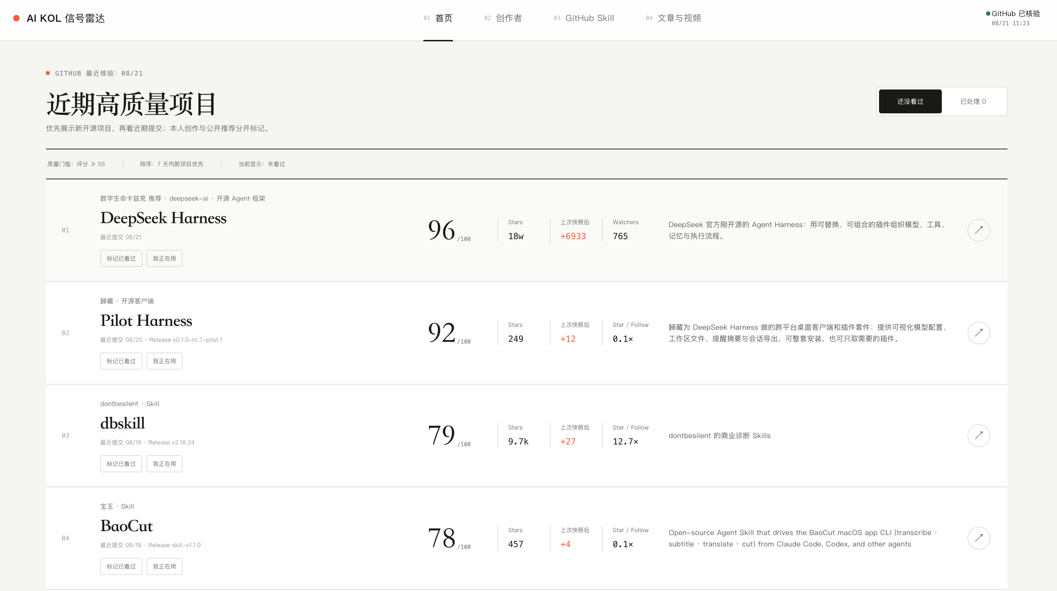1057x591 pixels.
Task: Click the GITHUB 最近核验:08/21 label
Action: coord(99,73)
